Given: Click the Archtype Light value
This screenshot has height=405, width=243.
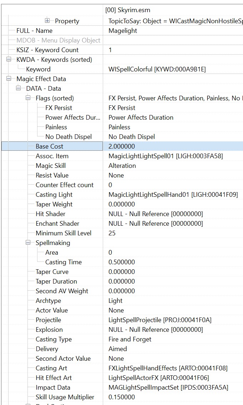Looking at the screenshot, I should tap(115, 301).
